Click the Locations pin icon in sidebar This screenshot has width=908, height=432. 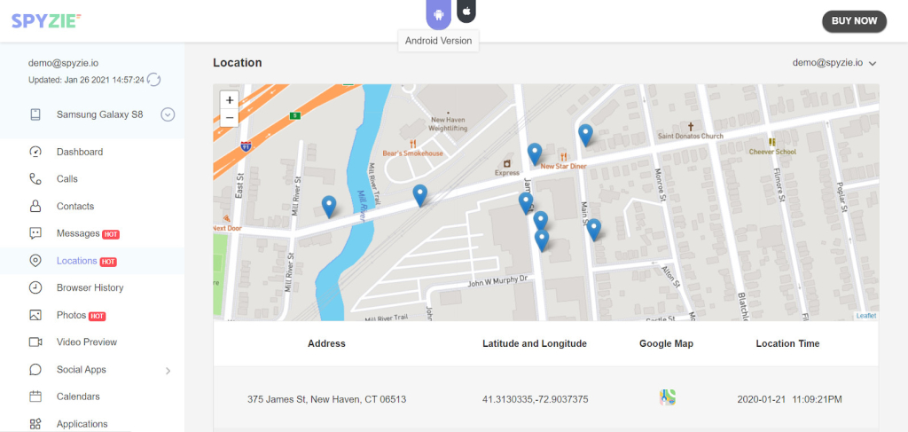pyautogui.click(x=35, y=261)
